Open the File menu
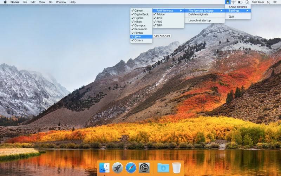Viewport: 281px width, 176px height. (x=25, y=2)
